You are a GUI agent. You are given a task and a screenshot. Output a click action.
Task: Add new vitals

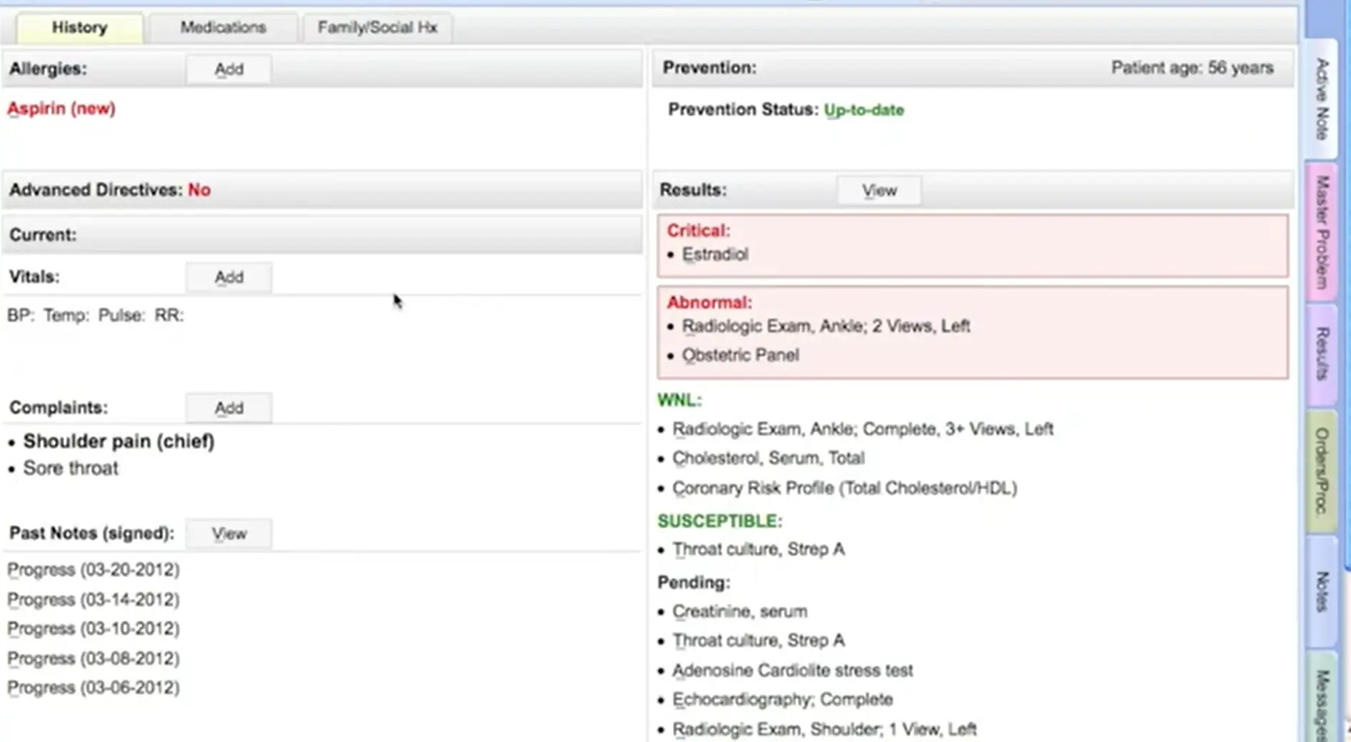(x=229, y=277)
